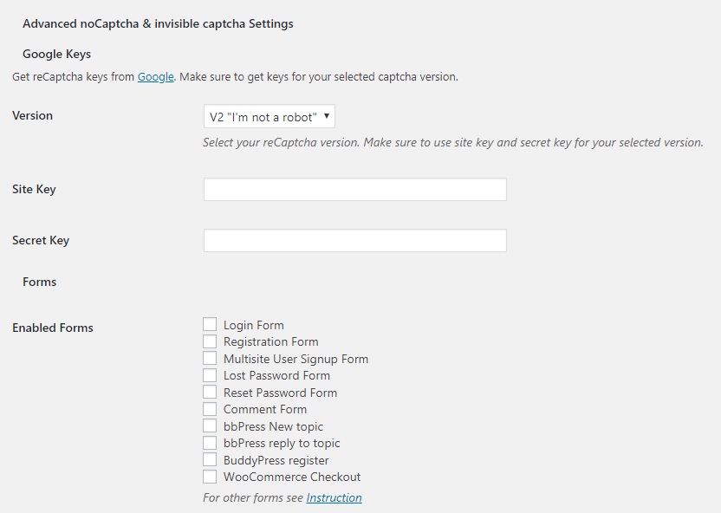Open the Instruction link for other forms

pos(334,497)
